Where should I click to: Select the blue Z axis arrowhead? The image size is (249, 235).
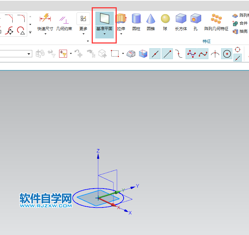point(98,156)
